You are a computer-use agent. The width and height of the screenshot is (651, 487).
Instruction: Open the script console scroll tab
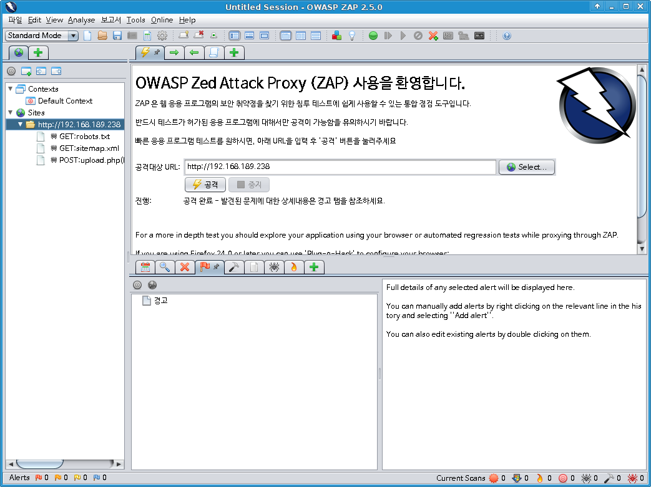214,52
